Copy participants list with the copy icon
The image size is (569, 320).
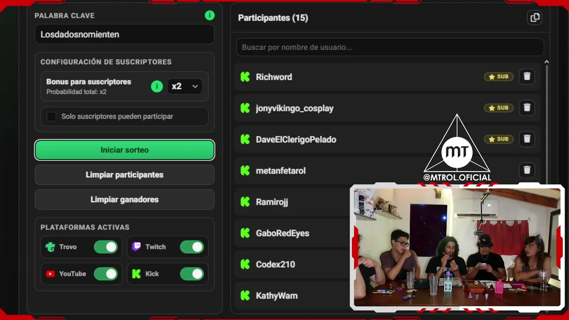(x=534, y=18)
